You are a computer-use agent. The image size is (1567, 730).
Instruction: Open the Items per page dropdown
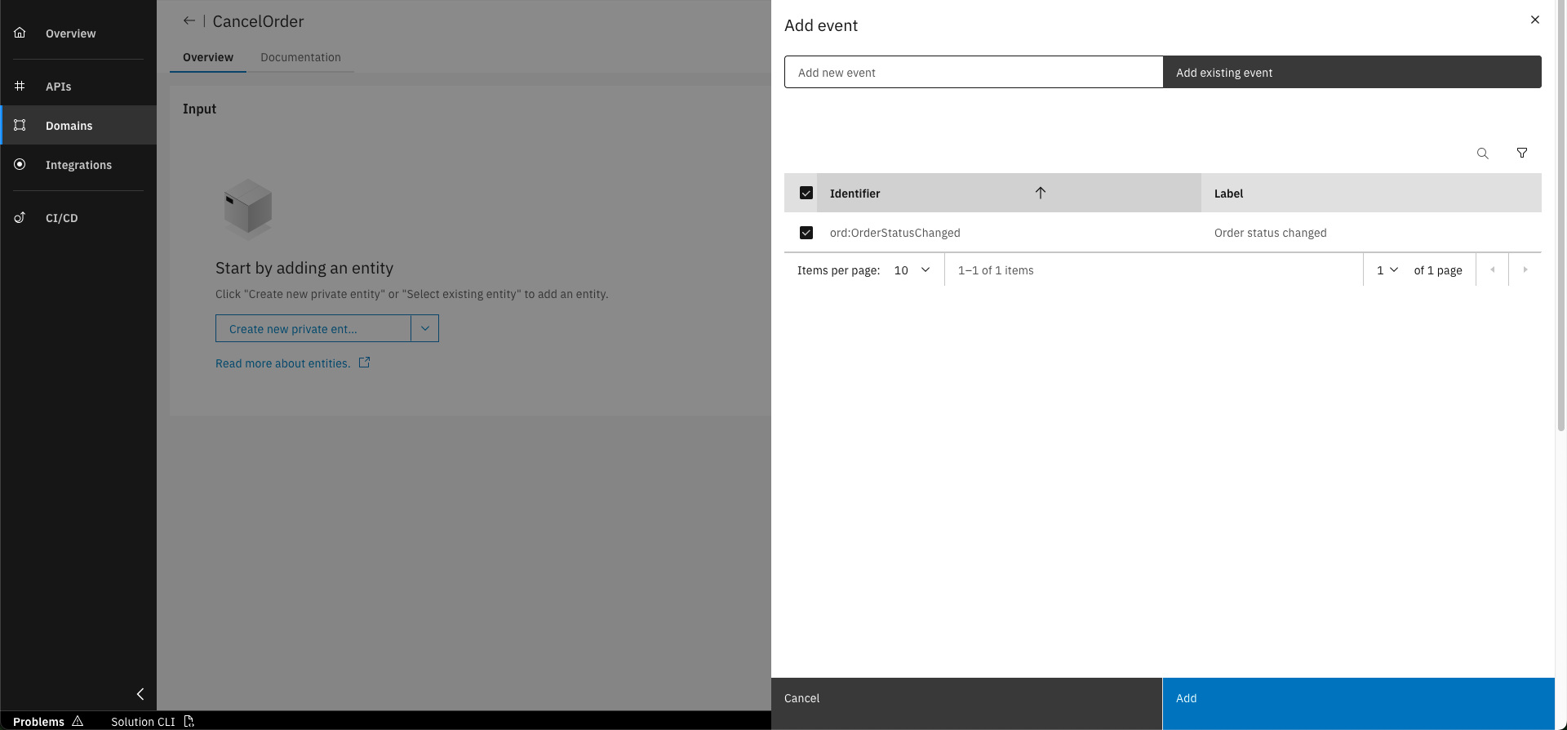(x=912, y=270)
